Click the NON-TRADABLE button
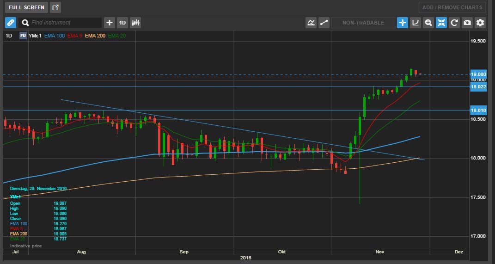 coord(363,23)
